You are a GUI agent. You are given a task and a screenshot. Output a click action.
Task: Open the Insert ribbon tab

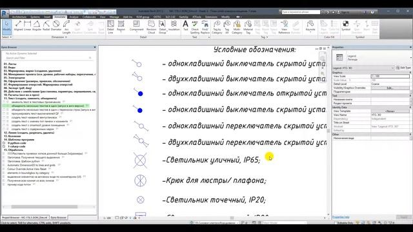pos(47,17)
